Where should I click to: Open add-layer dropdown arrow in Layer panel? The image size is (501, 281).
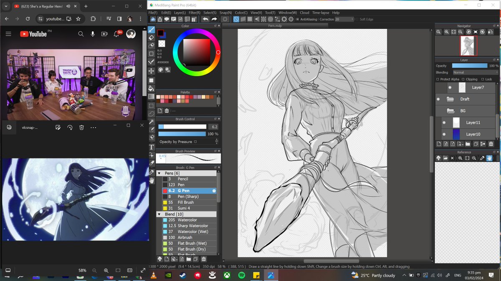[462, 144]
